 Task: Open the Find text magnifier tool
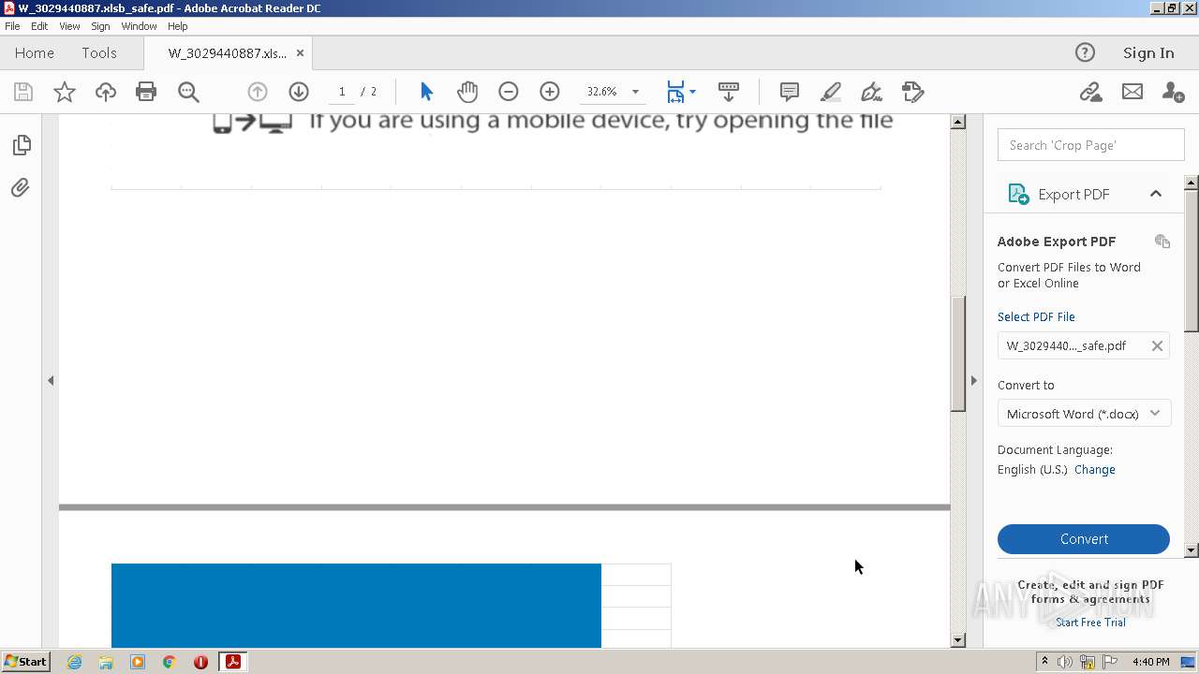coord(188,92)
